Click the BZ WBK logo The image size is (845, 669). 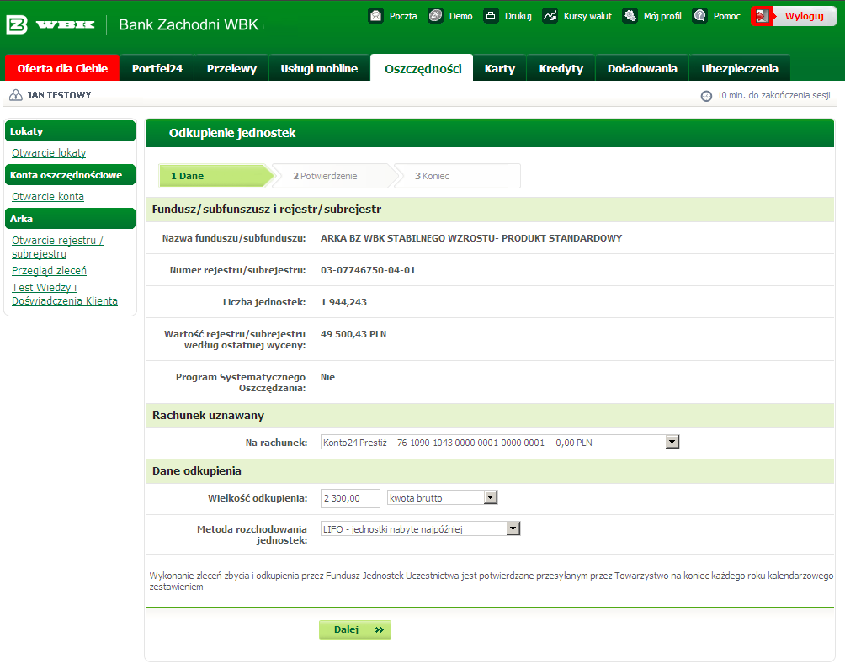50,24
